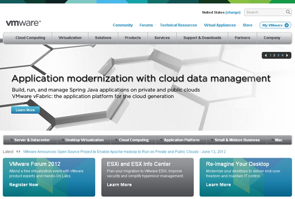
Task: Jump to banner slide 3
Action: point(278,55)
